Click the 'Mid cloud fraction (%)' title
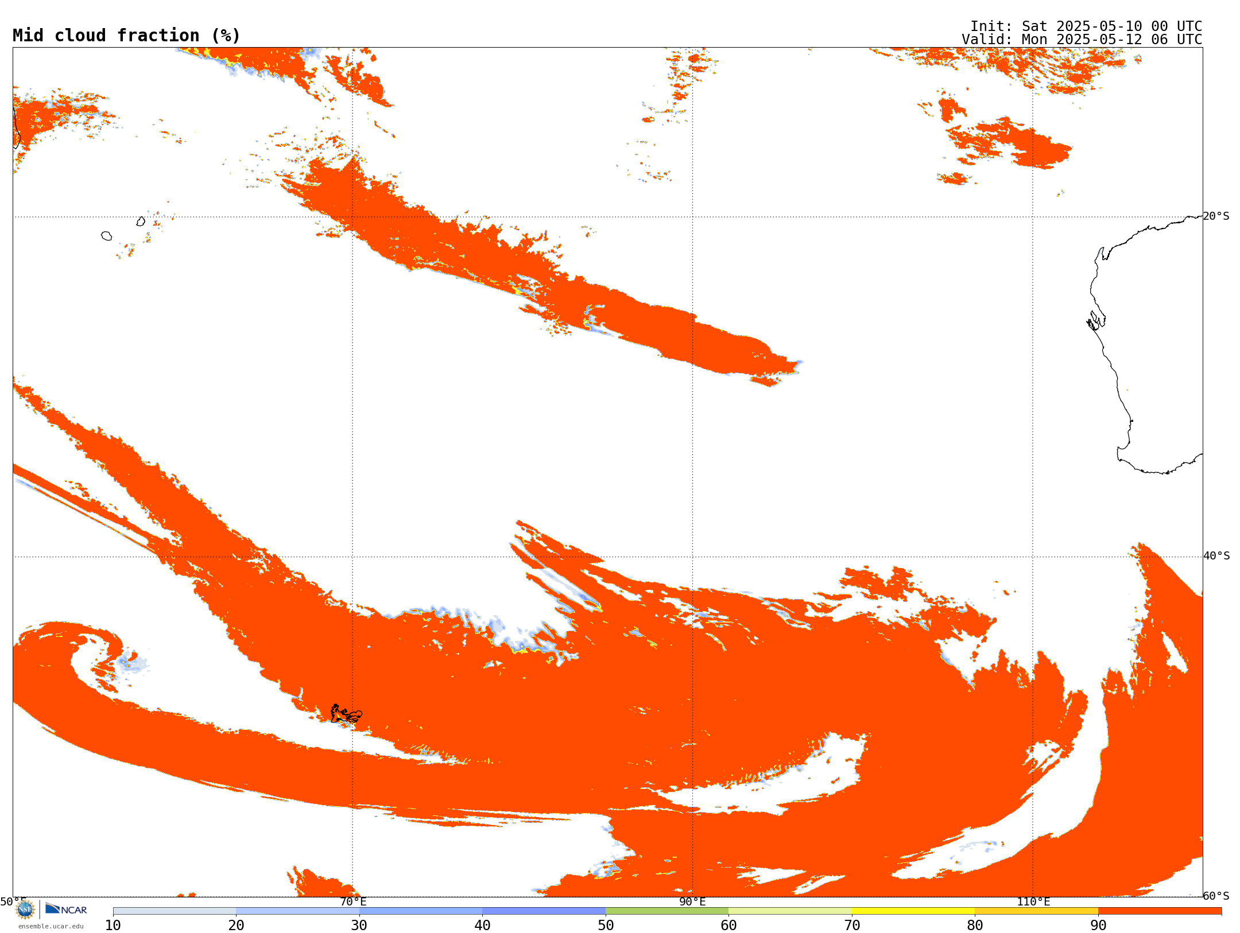The image size is (1240, 933). tap(126, 36)
